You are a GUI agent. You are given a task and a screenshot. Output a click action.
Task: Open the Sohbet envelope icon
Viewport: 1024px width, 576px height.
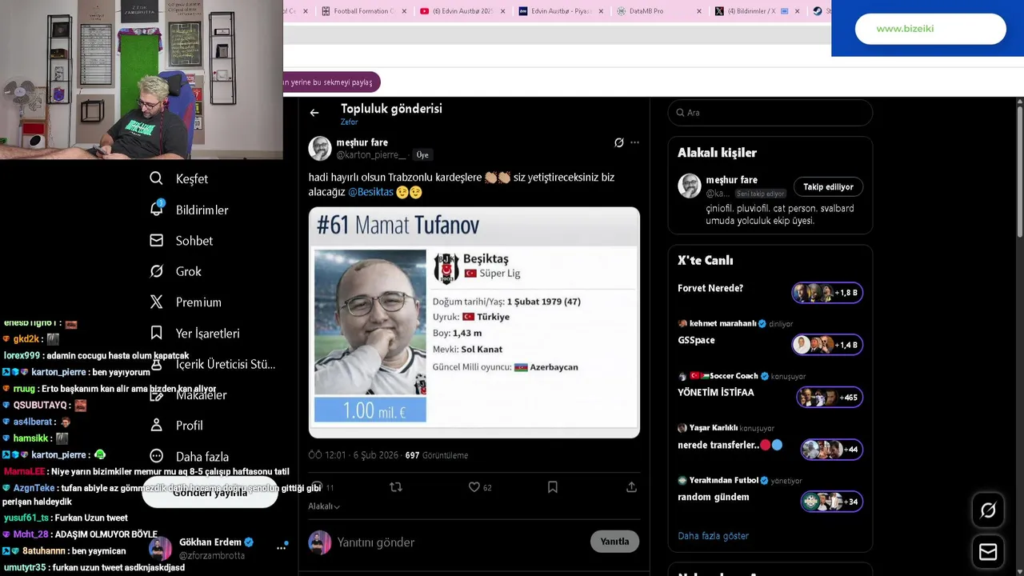click(157, 240)
